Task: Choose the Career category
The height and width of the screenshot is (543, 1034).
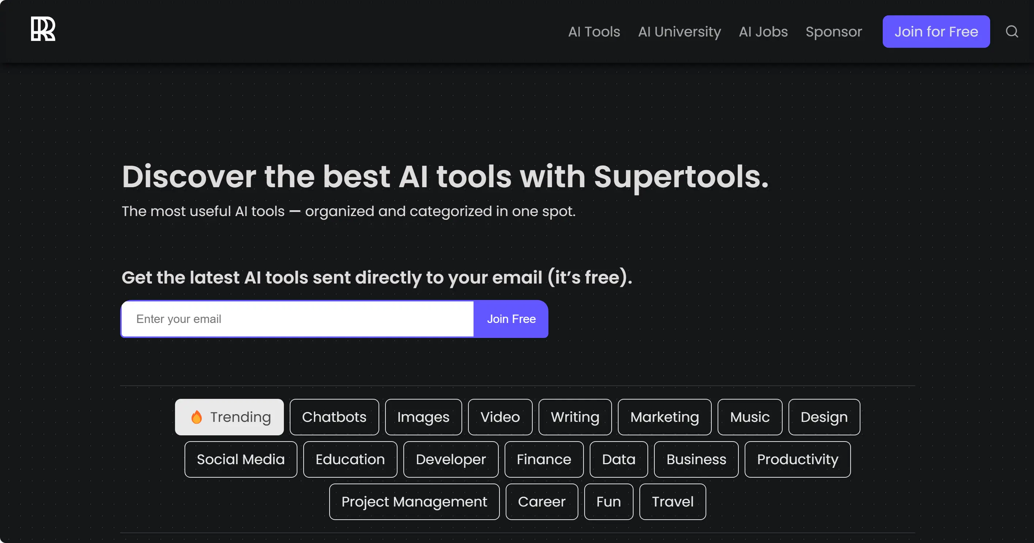Action: (x=542, y=502)
